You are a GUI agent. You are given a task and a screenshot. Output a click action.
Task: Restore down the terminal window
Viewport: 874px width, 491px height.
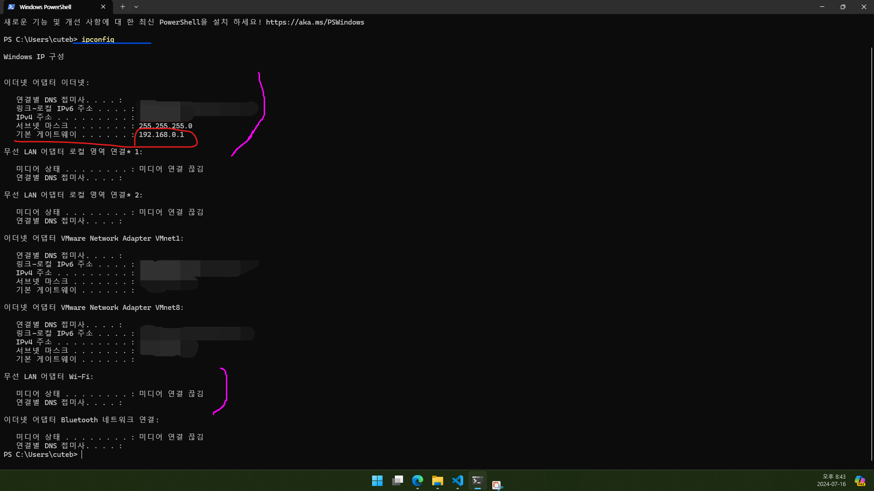pos(843,7)
